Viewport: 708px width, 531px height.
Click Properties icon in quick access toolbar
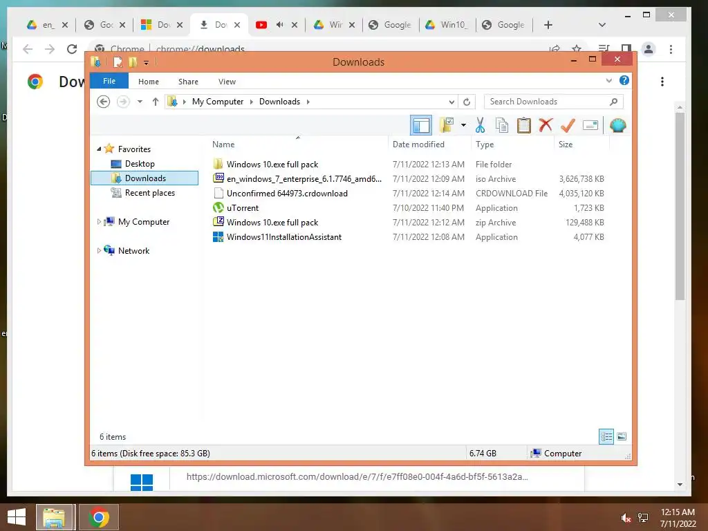tap(118, 62)
